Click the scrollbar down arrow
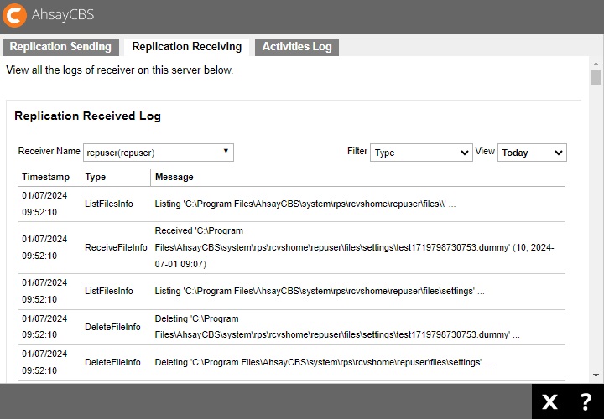Image resolution: width=604 pixels, height=419 pixels. 596,375
